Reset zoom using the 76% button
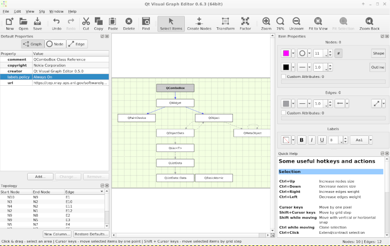 point(280,24)
